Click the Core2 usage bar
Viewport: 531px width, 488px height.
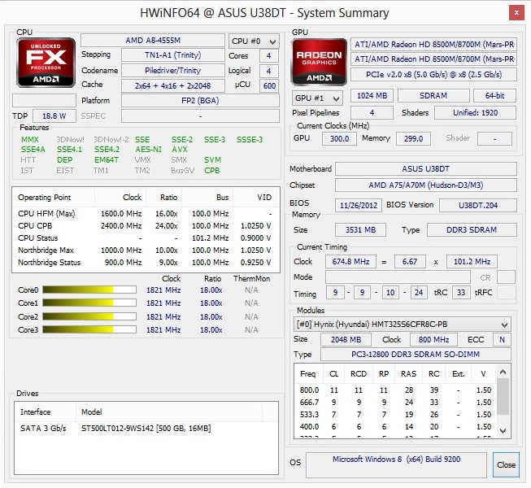point(89,316)
